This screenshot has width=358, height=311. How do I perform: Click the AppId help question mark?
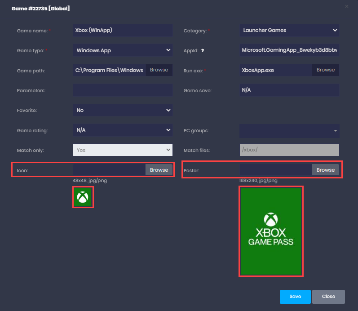click(203, 51)
